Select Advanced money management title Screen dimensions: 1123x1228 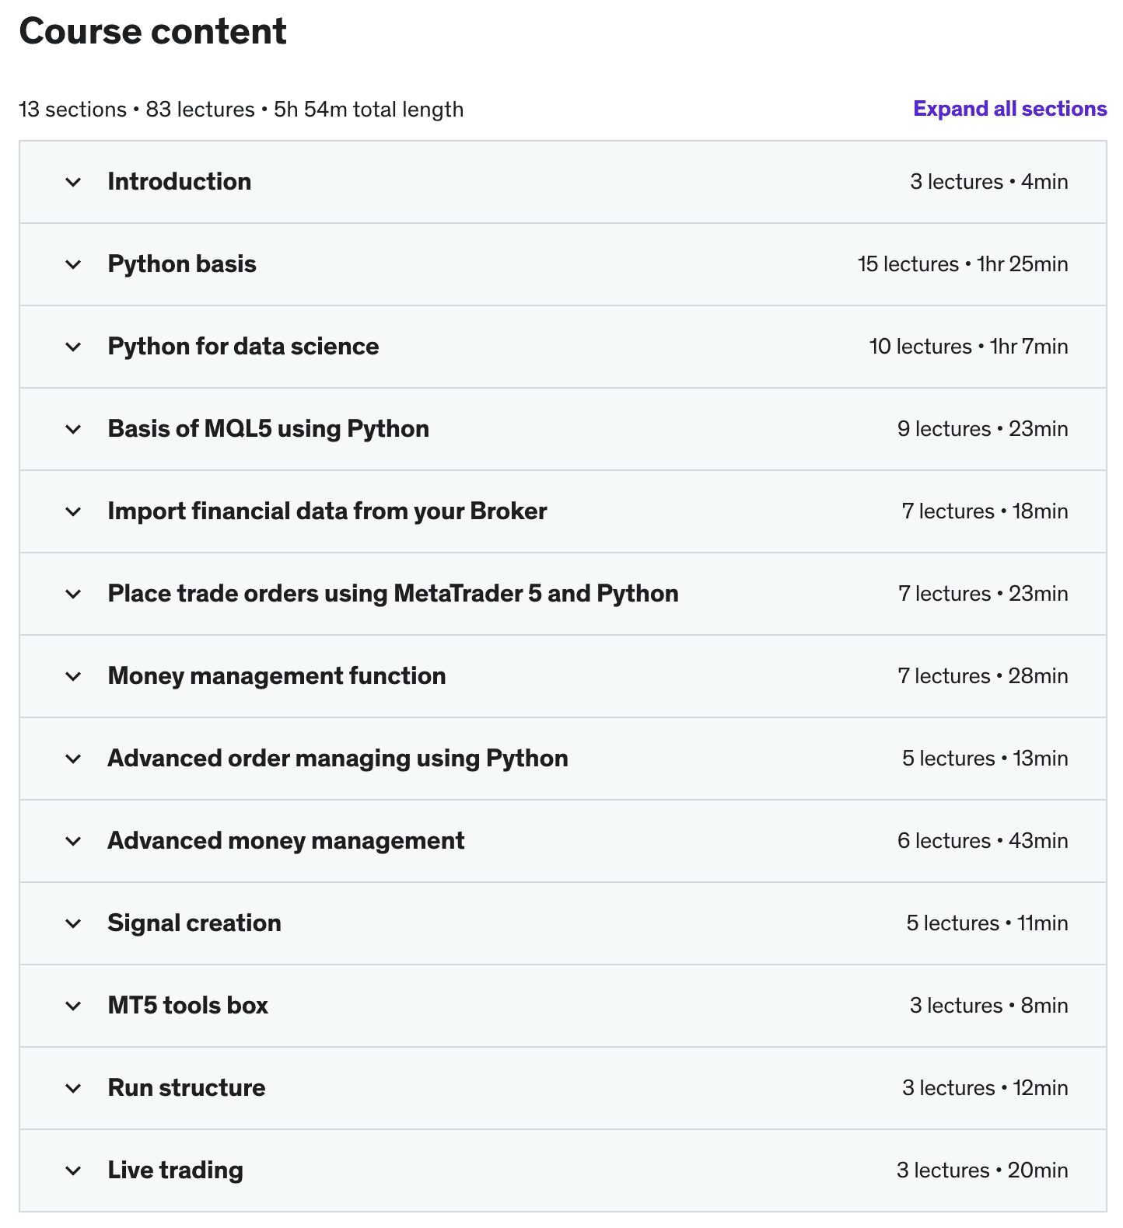click(286, 841)
